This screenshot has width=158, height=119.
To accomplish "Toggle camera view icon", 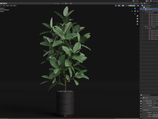I will click(137, 21).
